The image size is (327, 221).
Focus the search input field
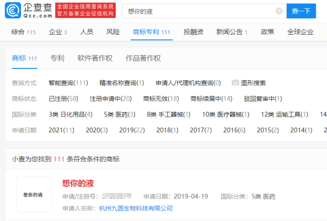199,11
